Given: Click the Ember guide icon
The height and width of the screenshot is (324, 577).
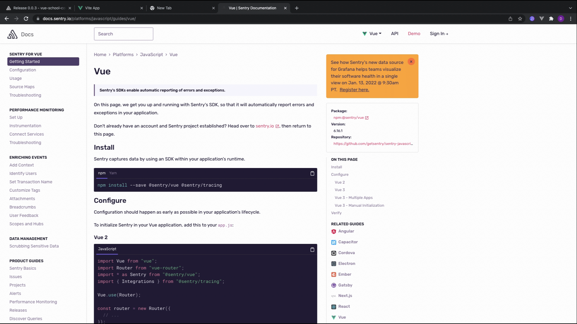Looking at the screenshot, I should click(x=334, y=274).
